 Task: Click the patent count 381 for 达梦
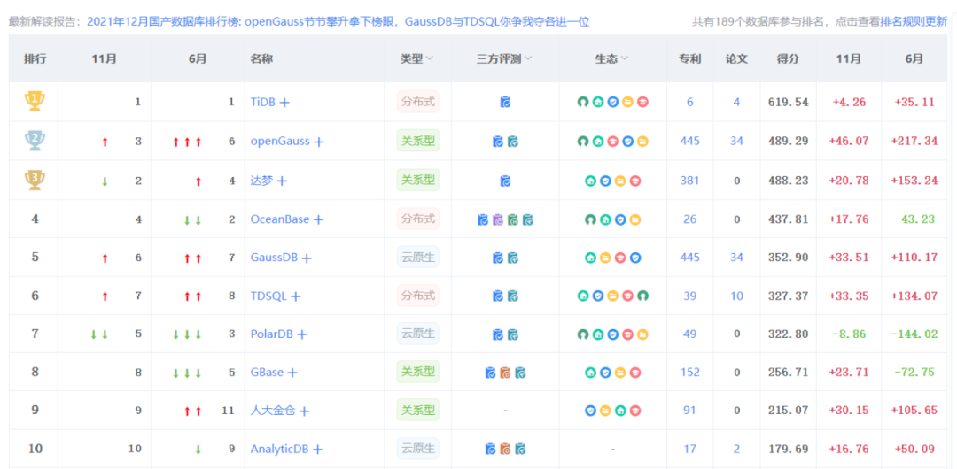coord(689,181)
